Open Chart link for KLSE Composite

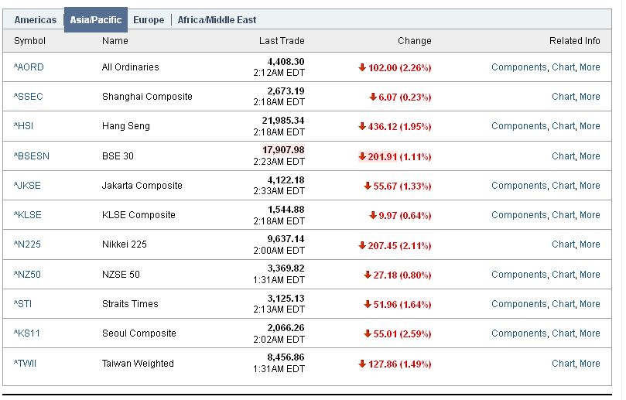click(563, 215)
